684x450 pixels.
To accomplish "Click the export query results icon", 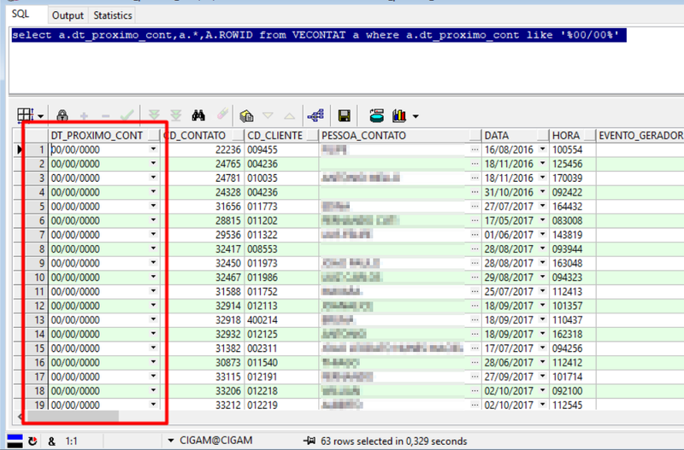I will [376, 115].
